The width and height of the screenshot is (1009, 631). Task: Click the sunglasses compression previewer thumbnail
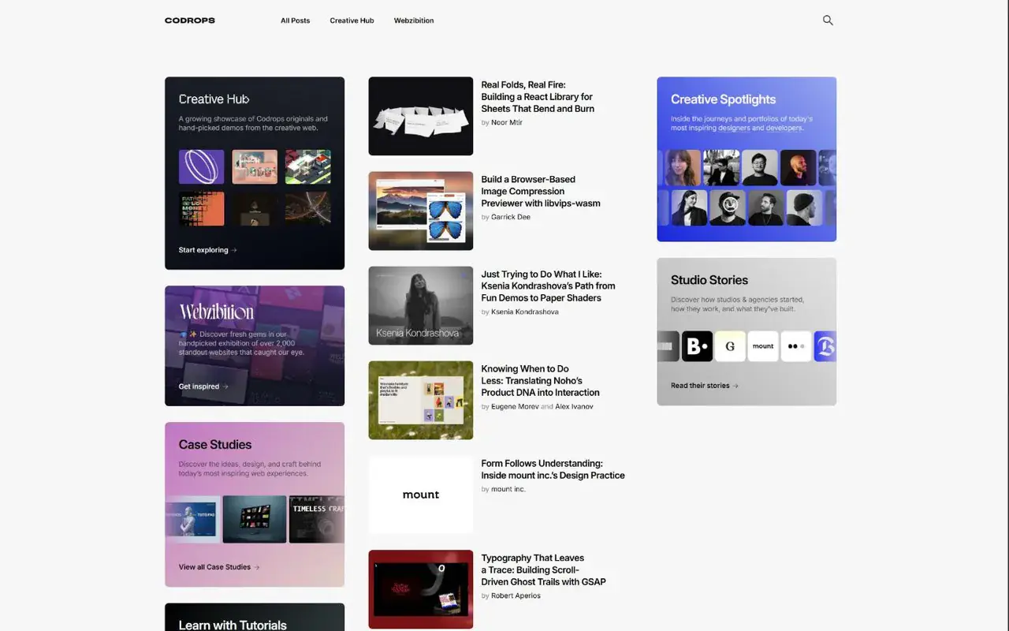click(x=421, y=211)
